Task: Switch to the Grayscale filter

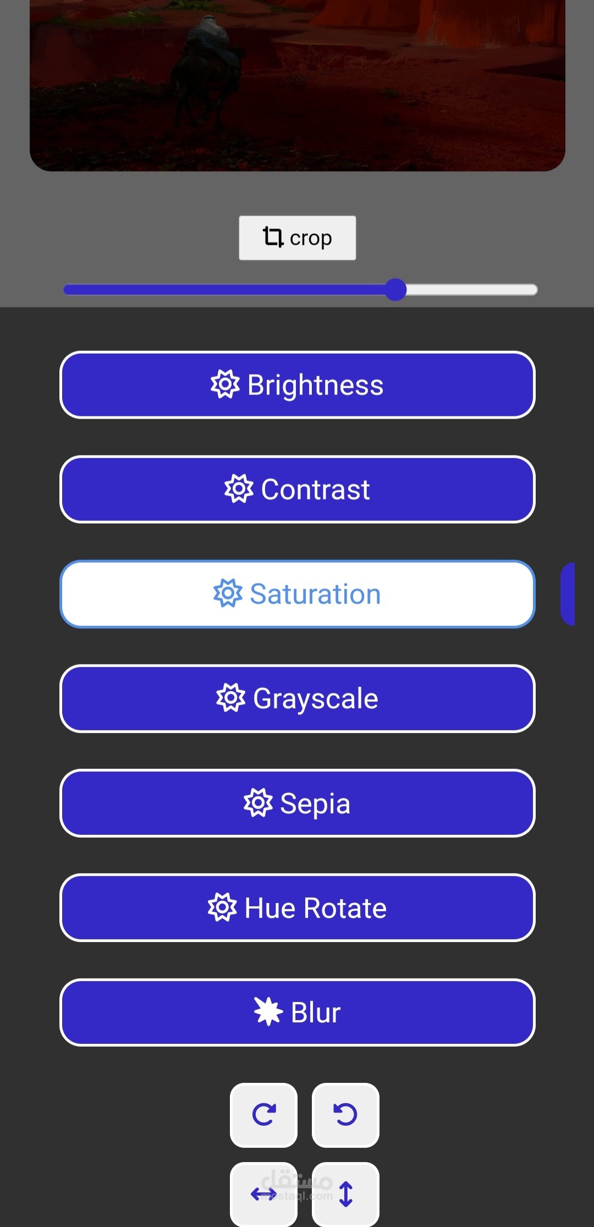Action: [x=297, y=698]
